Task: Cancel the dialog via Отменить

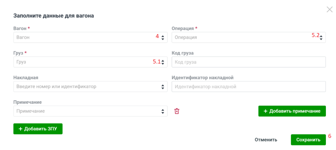Action: tap(266, 140)
